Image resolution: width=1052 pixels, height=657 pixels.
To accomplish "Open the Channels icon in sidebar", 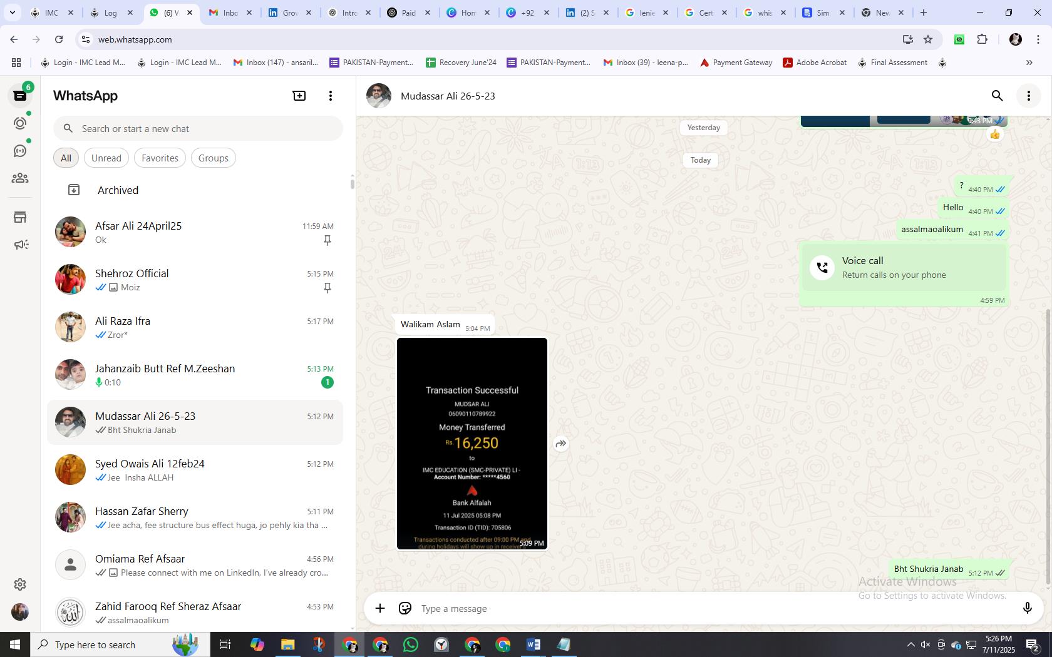I will 20,151.
